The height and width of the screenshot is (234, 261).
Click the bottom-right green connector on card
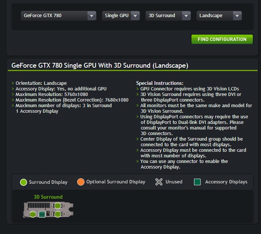tap(58, 214)
